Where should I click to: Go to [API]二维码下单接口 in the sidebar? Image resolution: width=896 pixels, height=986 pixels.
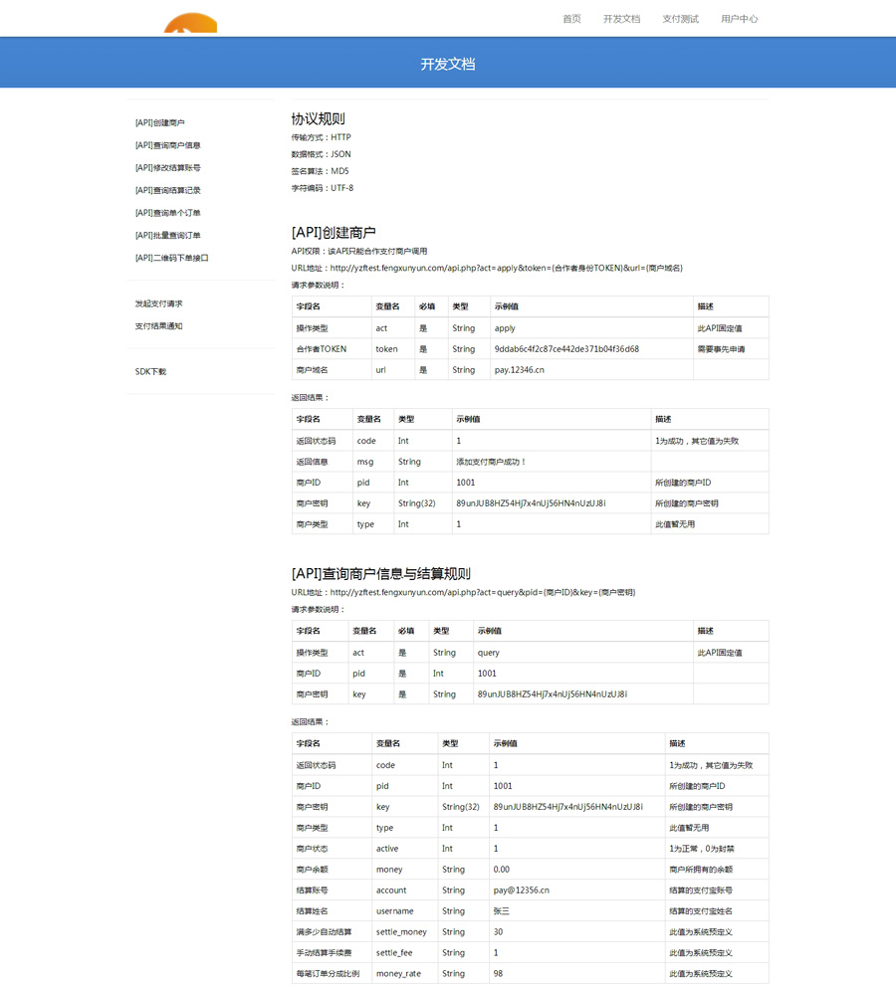click(x=172, y=258)
